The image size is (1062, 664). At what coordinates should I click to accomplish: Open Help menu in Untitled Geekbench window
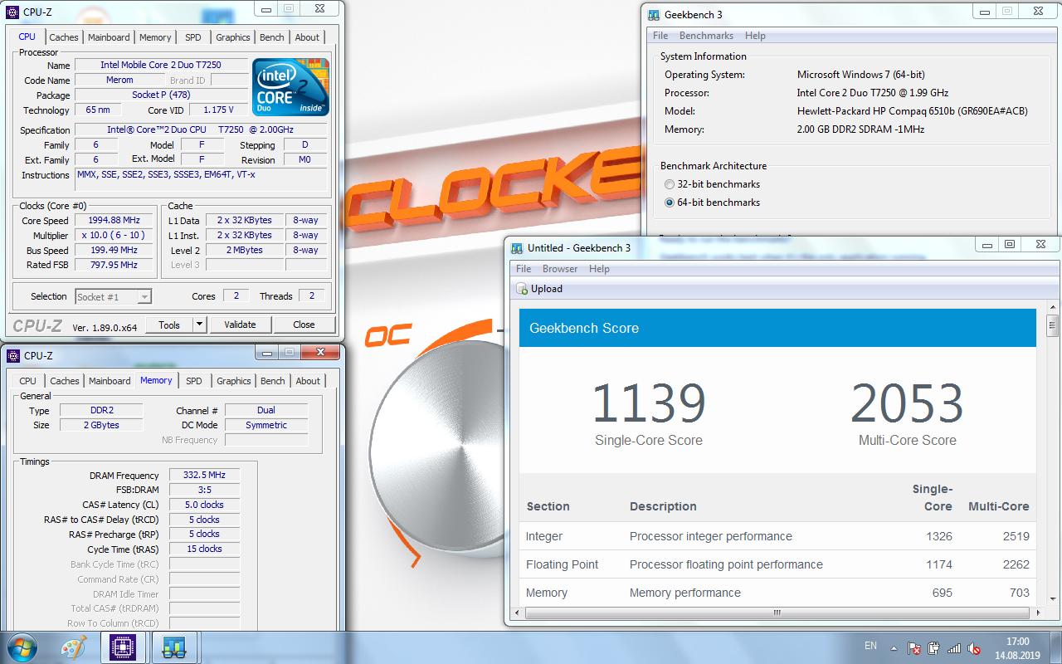pos(599,269)
